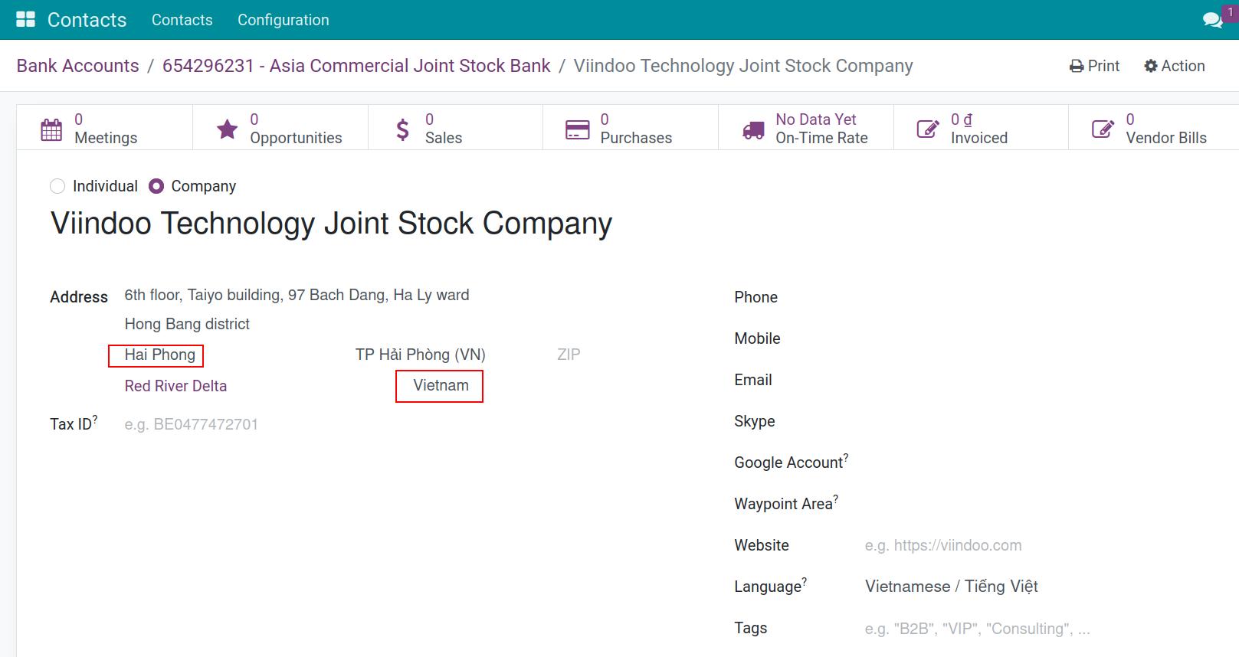Open the Red River Delta link
Screen dimensions: 1239x657
coord(175,386)
